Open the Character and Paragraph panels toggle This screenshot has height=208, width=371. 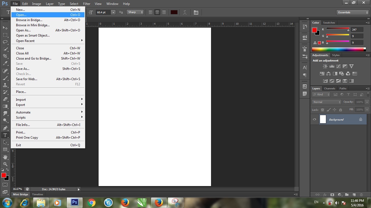196,12
